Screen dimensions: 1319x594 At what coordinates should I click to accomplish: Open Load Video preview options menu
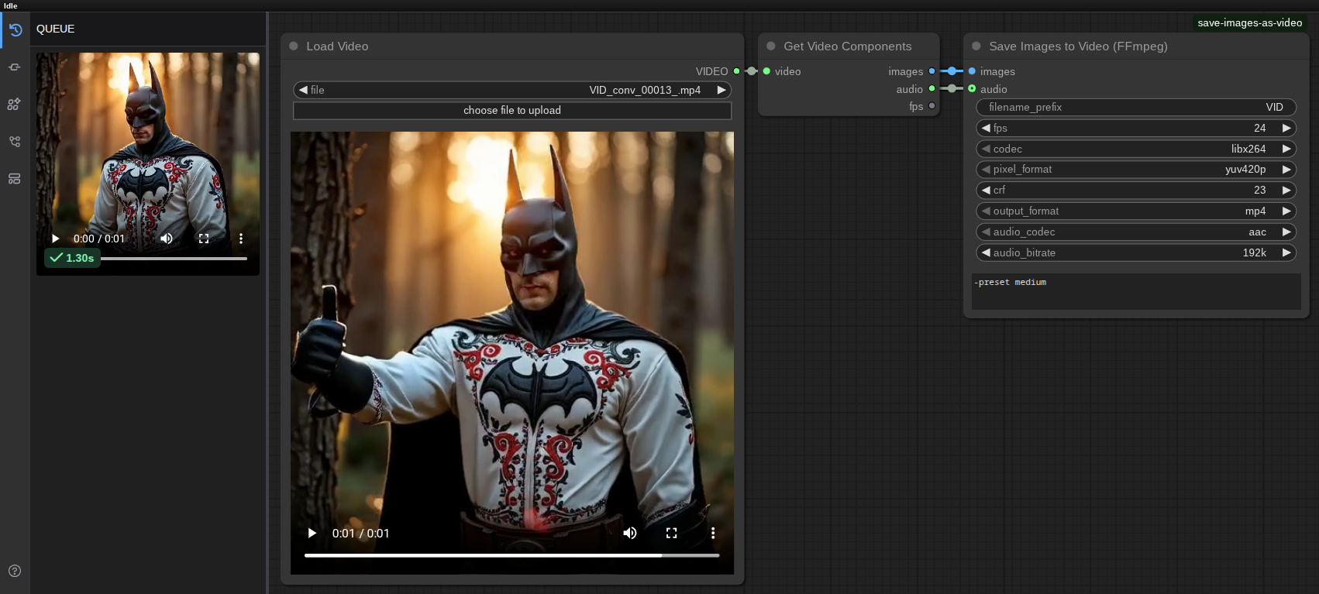click(x=713, y=533)
